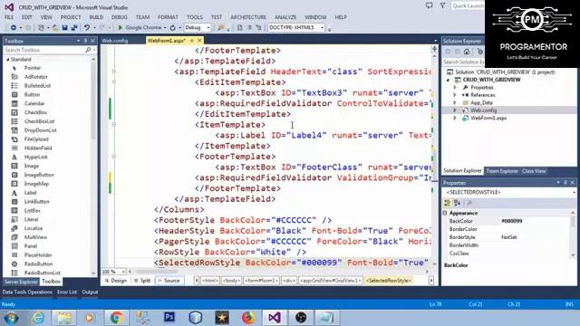Click the Toolbox search magnifier icon
The width and height of the screenshot is (580, 326).
(x=88, y=50)
